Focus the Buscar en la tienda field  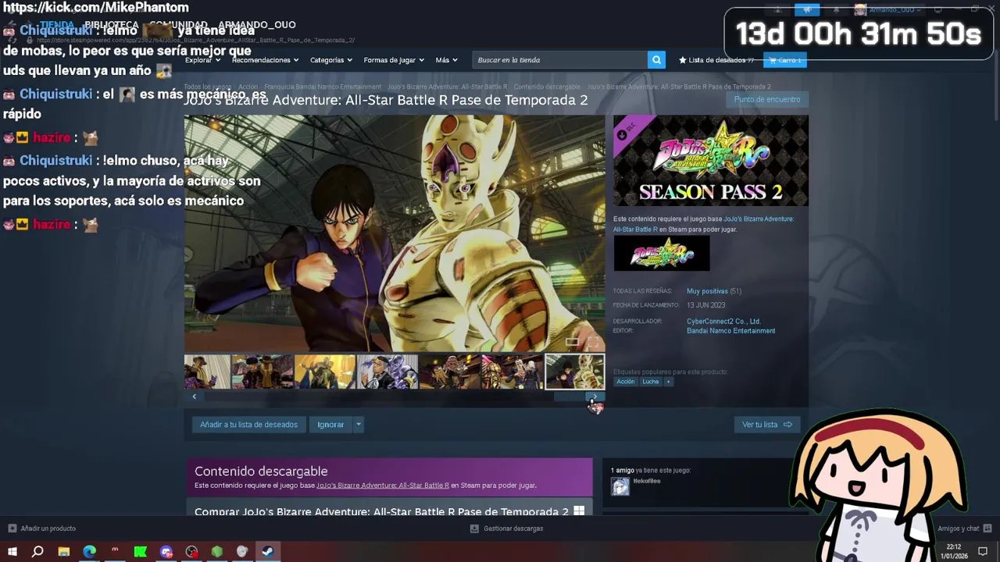click(x=560, y=59)
